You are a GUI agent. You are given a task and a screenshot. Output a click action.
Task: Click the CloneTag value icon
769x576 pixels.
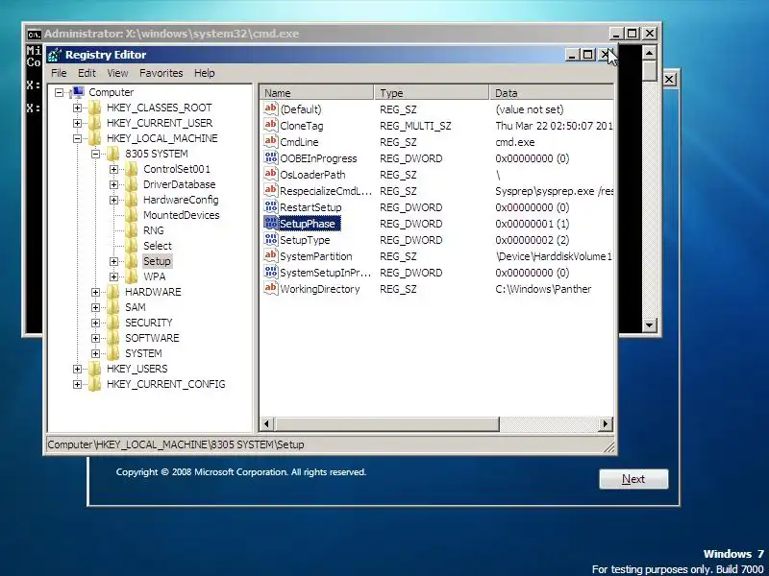(x=271, y=125)
